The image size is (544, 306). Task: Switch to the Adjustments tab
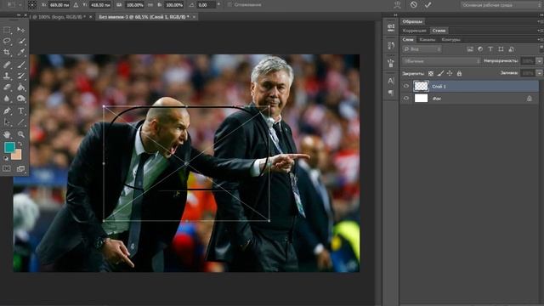point(414,31)
